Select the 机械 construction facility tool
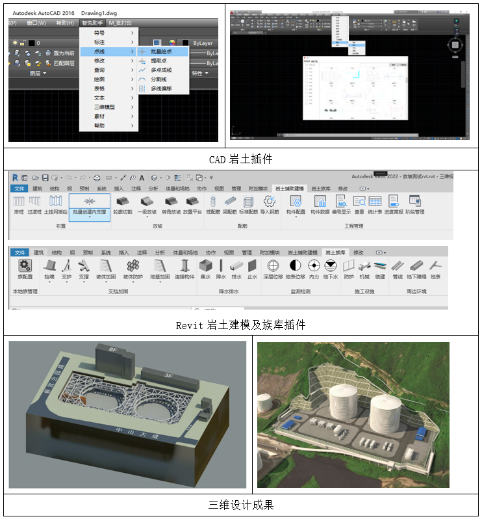The height and width of the screenshot is (521, 482). coord(364,269)
